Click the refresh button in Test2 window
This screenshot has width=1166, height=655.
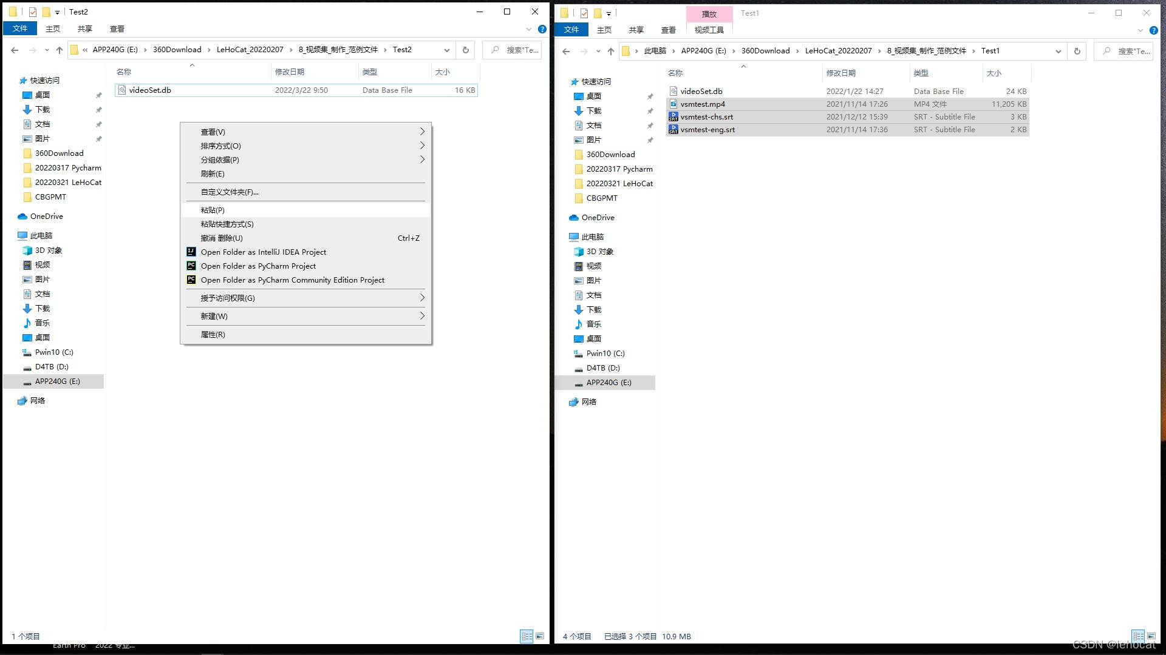(466, 50)
